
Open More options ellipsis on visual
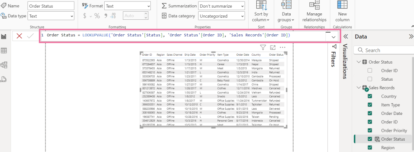pyautogui.click(x=283, y=48)
